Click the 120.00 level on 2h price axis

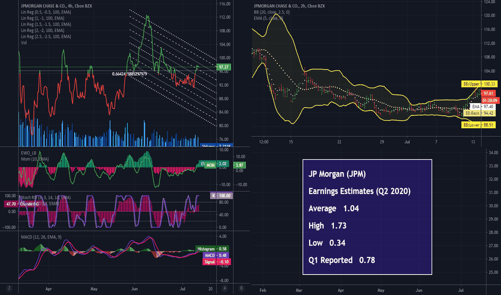pos(489,16)
